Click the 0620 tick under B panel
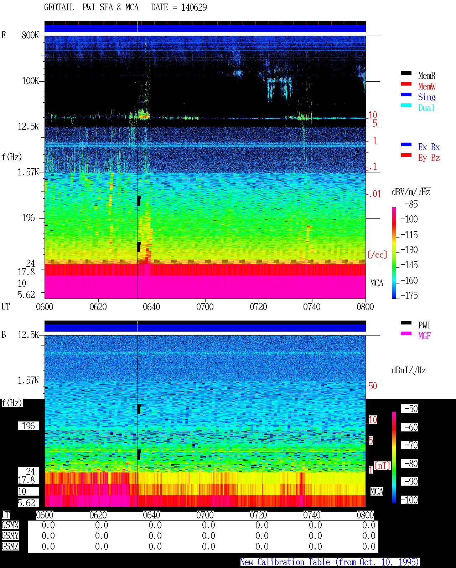The image size is (456, 568). [x=98, y=515]
